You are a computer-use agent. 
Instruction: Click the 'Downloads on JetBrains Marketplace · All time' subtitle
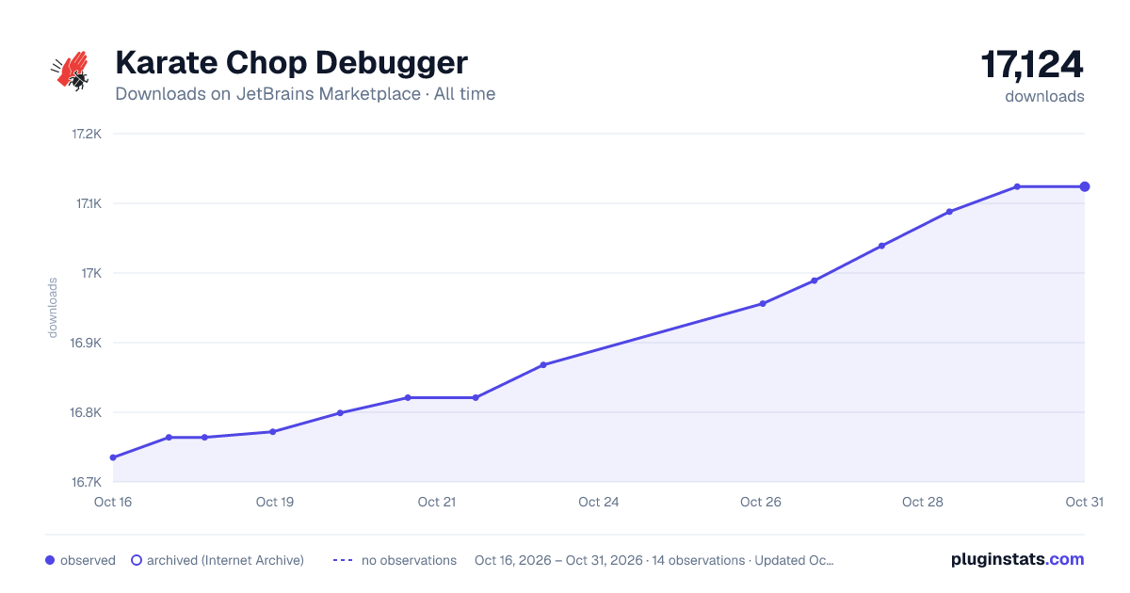(x=305, y=94)
